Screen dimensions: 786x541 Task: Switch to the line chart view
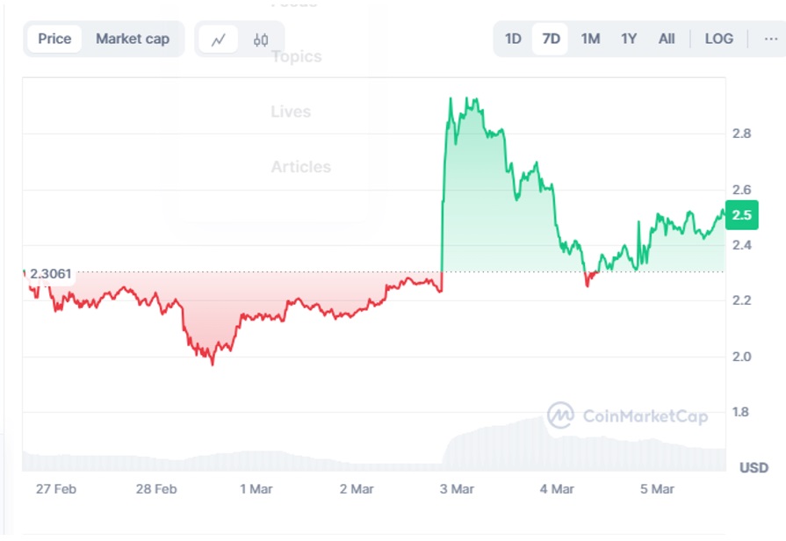pos(219,40)
